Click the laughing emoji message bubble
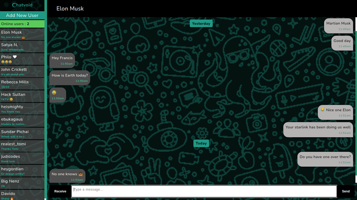 57,95
